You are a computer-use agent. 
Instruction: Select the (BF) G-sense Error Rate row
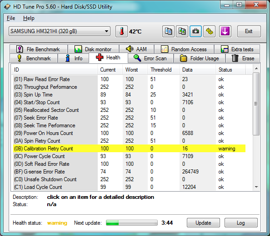tap(129, 172)
